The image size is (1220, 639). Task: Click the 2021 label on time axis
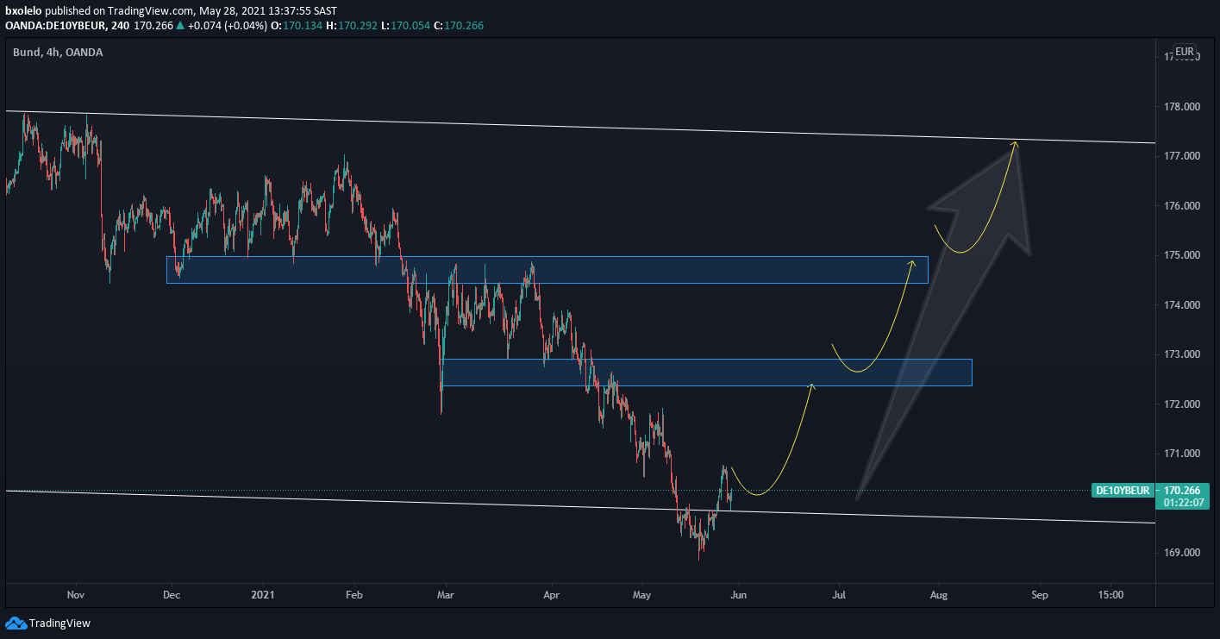pyautogui.click(x=261, y=594)
